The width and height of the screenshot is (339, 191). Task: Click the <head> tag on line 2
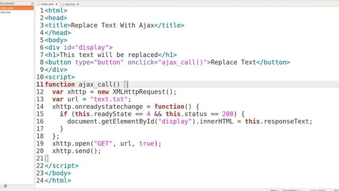point(56,18)
